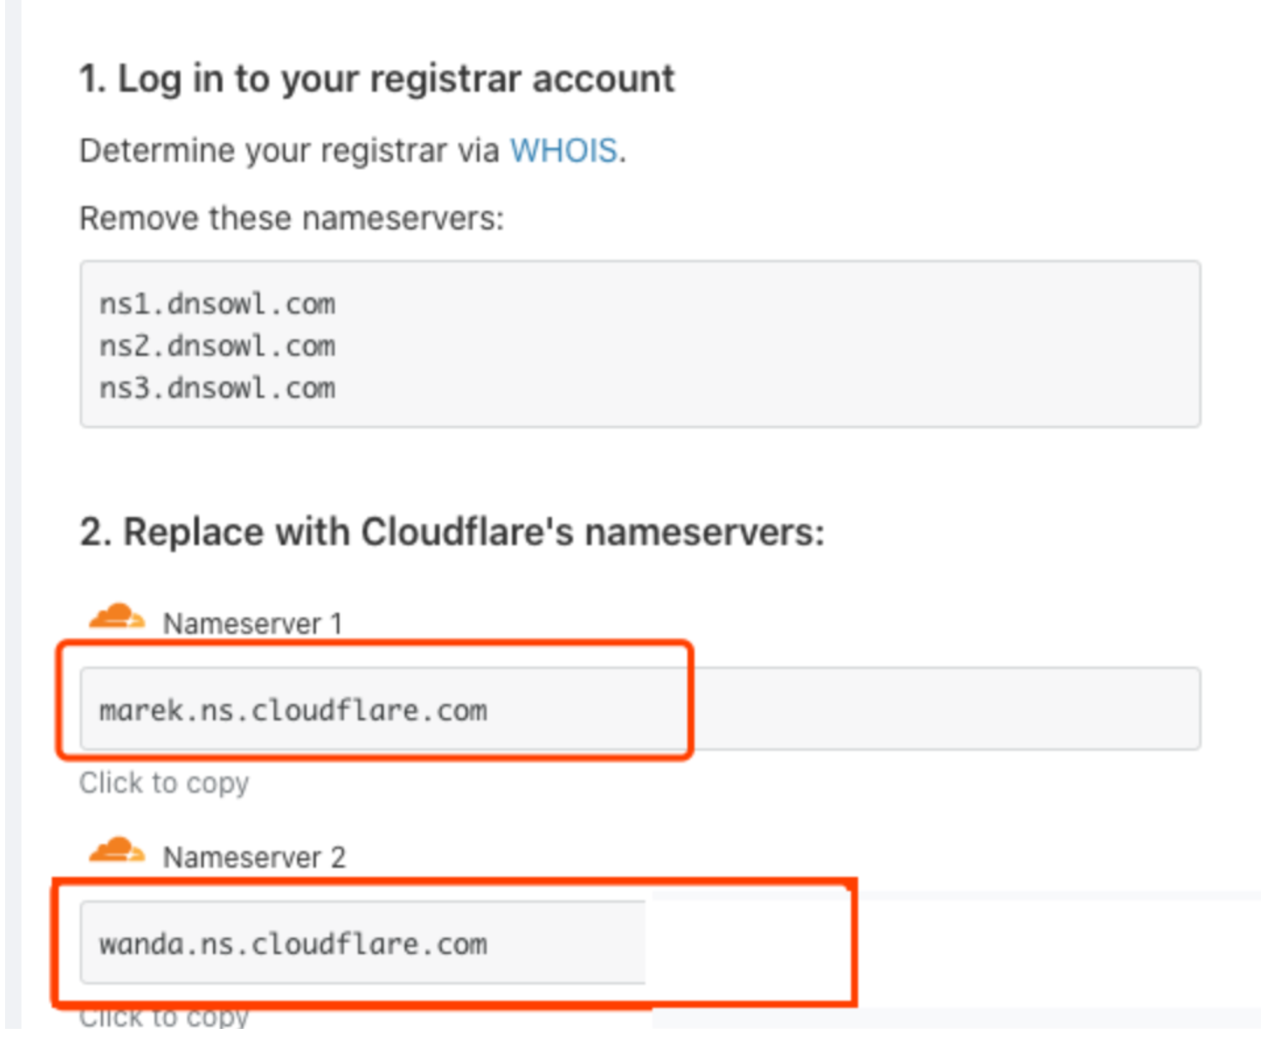The height and width of the screenshot is (1044, 1261).
Task: Click 'Click to copy' under Nameserver 2
Action: click(164, 1018)
